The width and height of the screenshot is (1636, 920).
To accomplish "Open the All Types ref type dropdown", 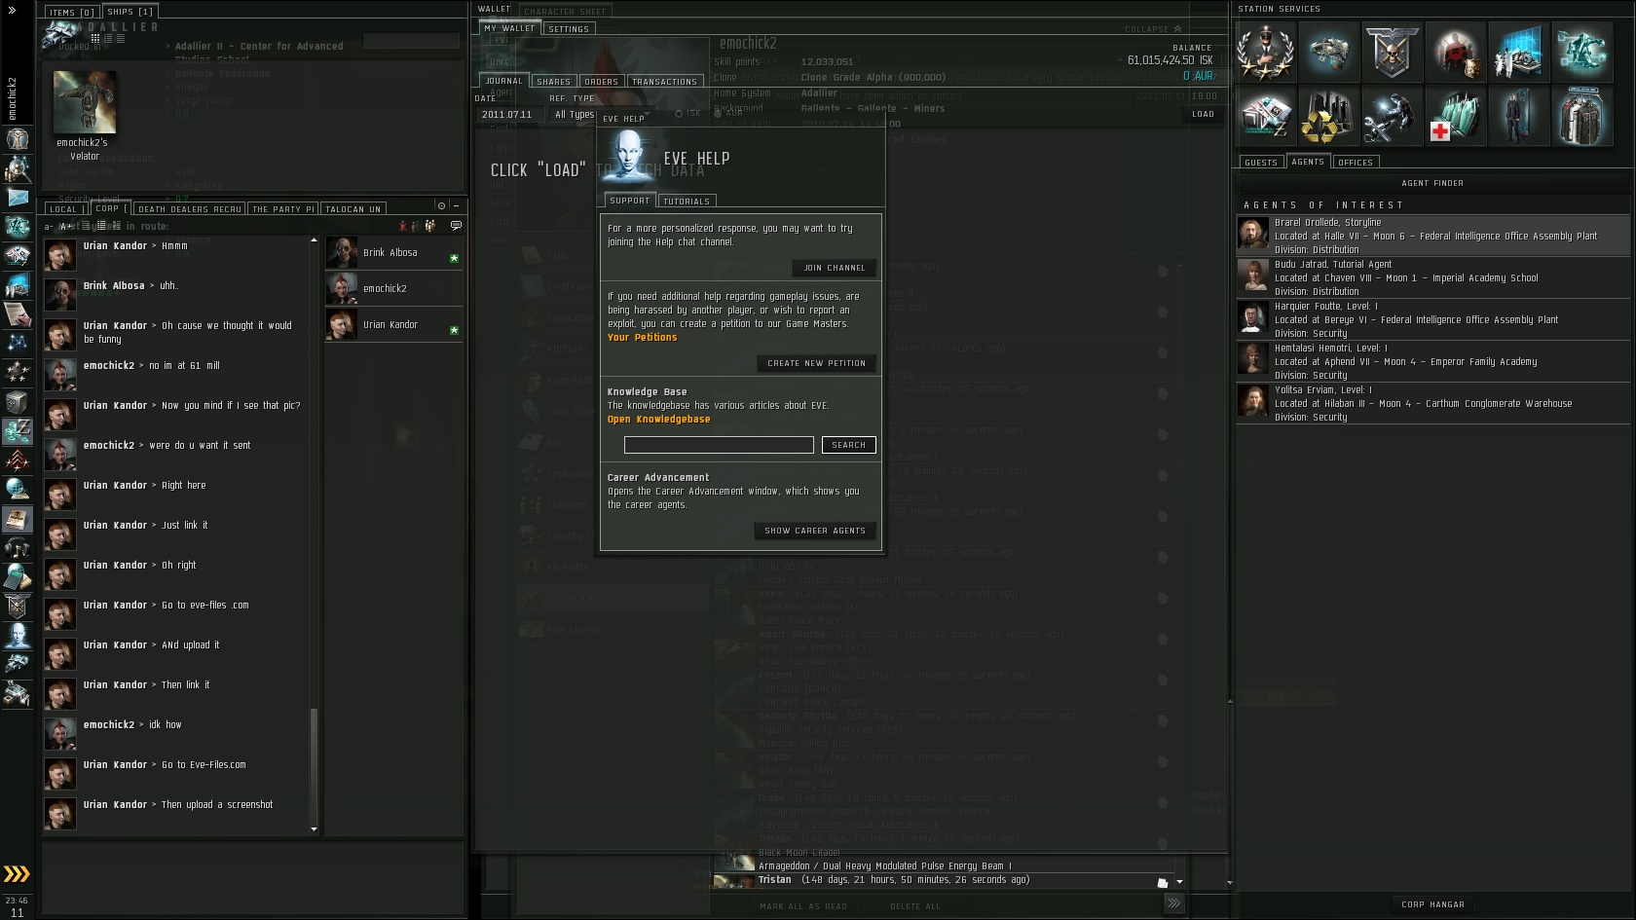I will click(x=574, y=115).
